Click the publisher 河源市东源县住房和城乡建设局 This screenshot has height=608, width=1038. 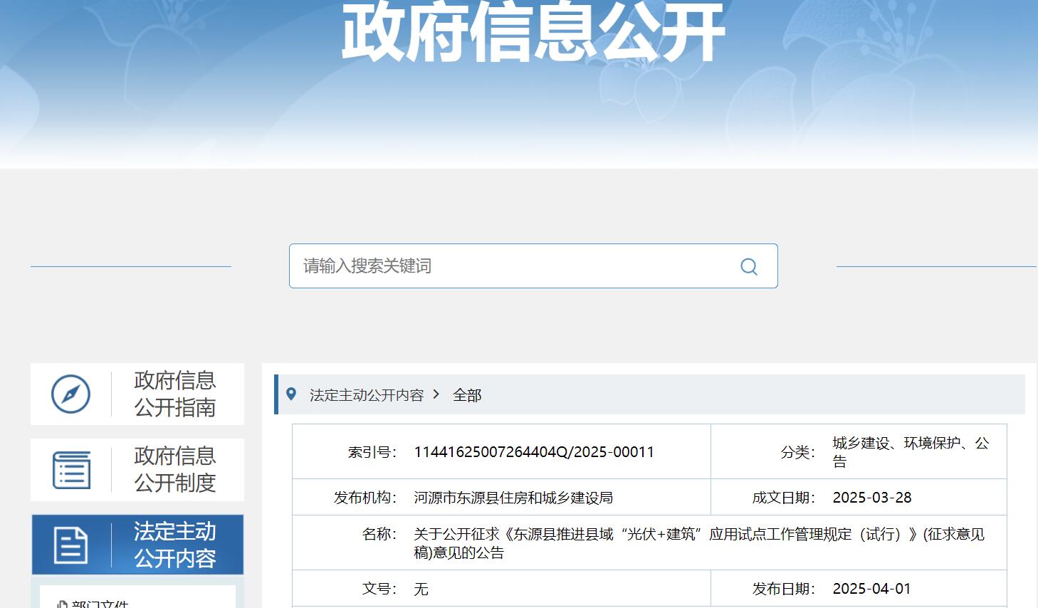coord(513,498)
